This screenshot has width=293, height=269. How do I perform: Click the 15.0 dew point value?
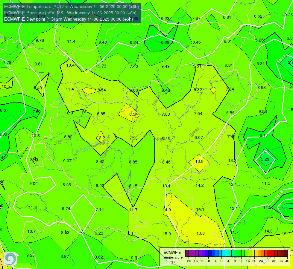167,234
